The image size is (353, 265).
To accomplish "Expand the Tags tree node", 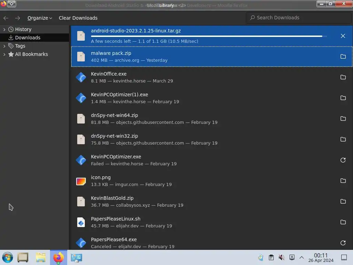I will (x=4, y=46).
